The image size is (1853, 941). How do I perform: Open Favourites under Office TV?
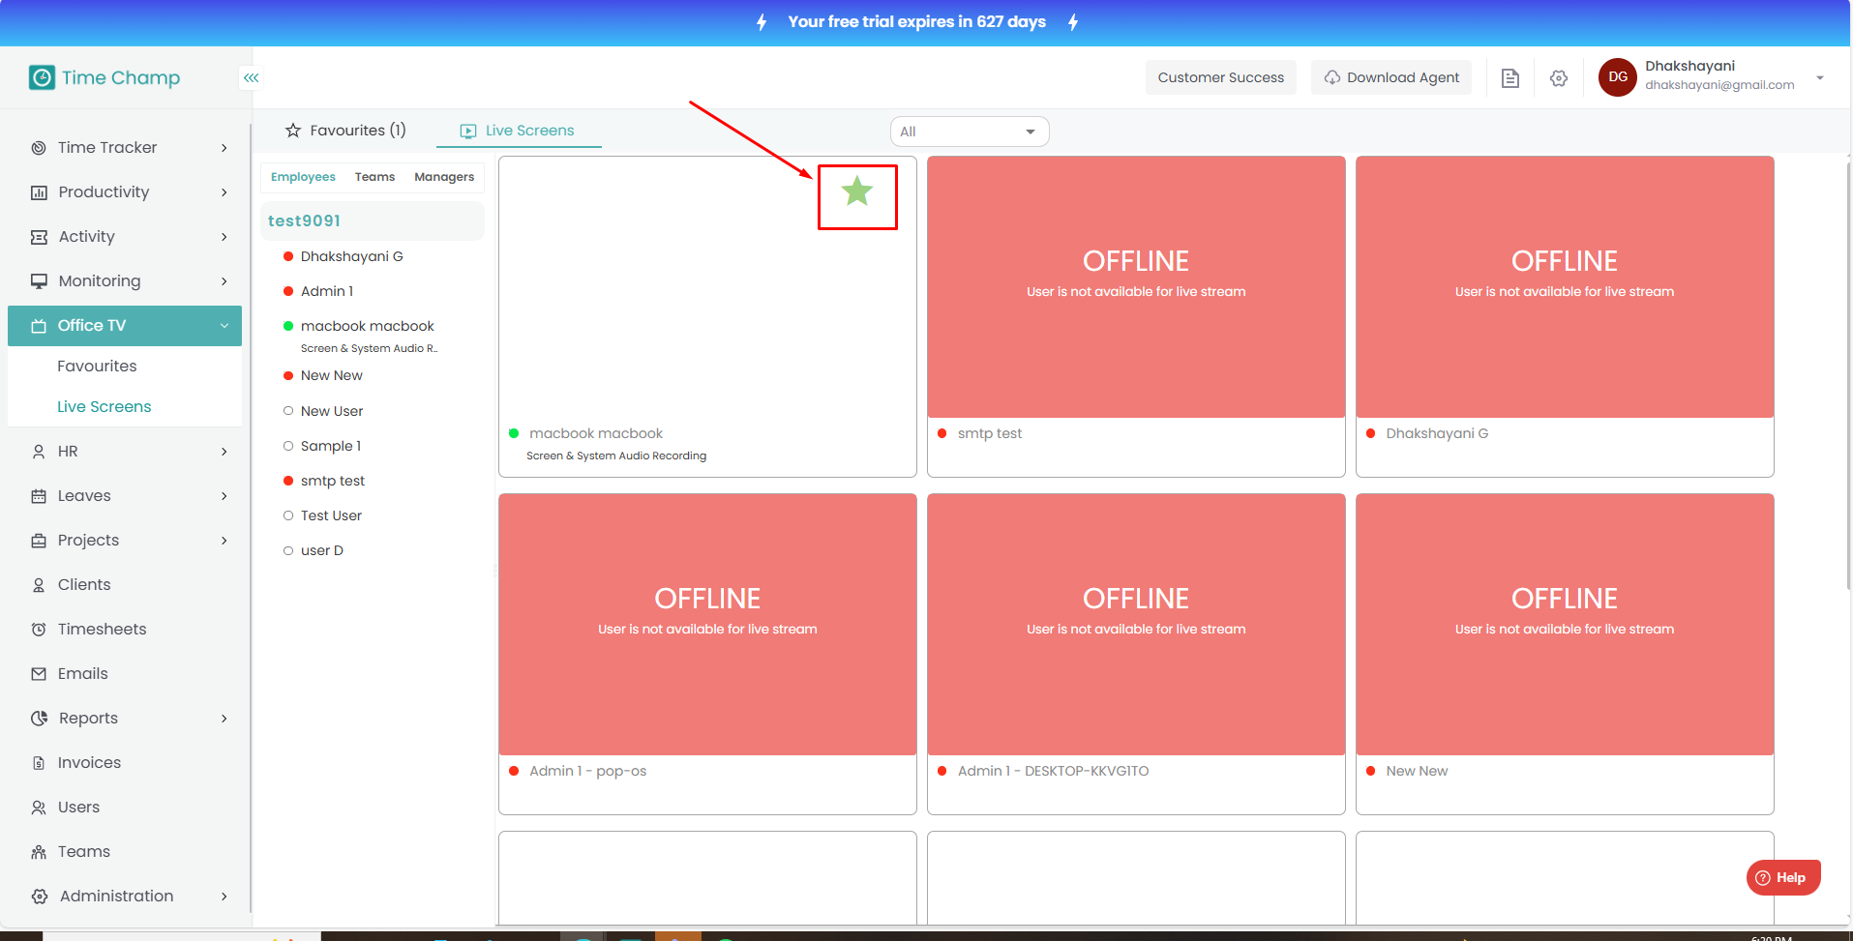click(97, 367)
